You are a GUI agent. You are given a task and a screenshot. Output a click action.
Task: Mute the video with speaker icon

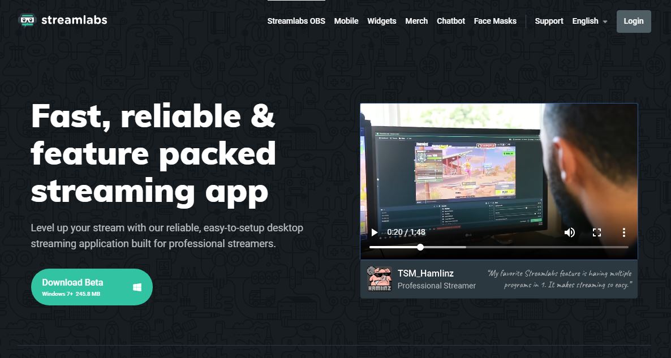(x=570, y=232)
